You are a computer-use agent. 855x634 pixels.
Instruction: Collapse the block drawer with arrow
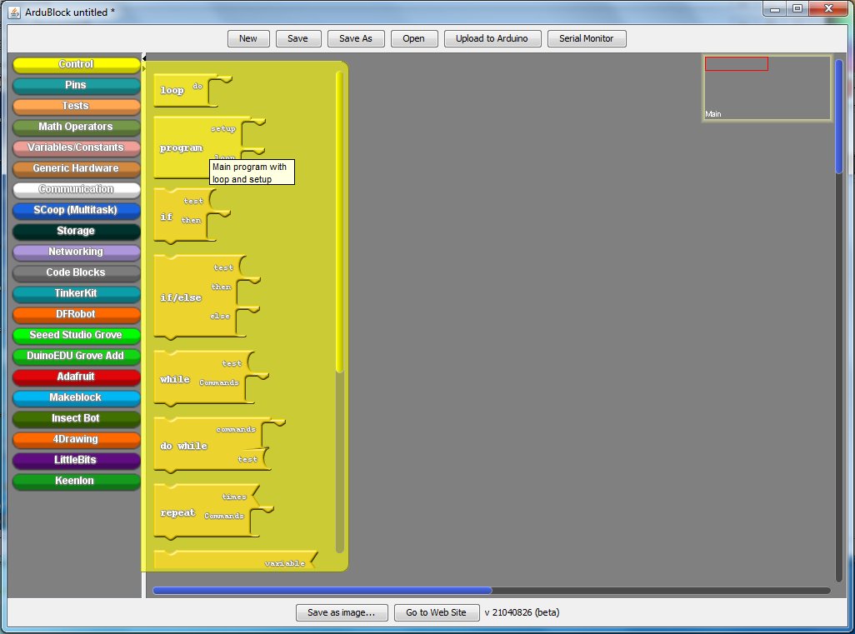(143, 58)
